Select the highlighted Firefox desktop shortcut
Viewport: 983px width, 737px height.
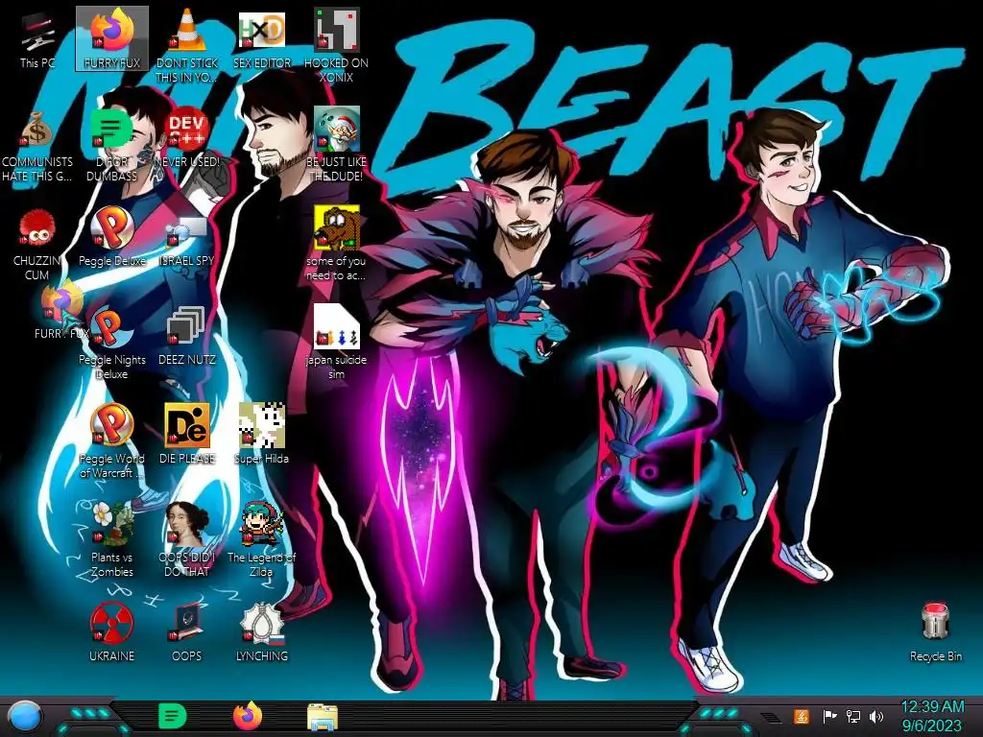point(112,38)
